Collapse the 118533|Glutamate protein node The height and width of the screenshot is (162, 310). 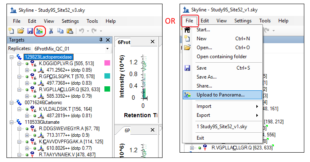tap(12, 122)
